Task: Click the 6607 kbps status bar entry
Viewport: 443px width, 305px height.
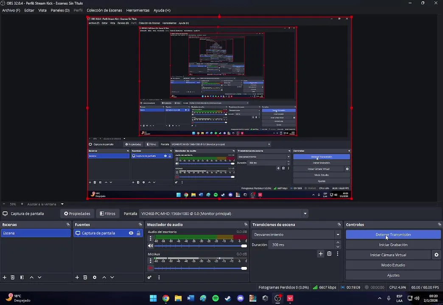Action: 325,287
